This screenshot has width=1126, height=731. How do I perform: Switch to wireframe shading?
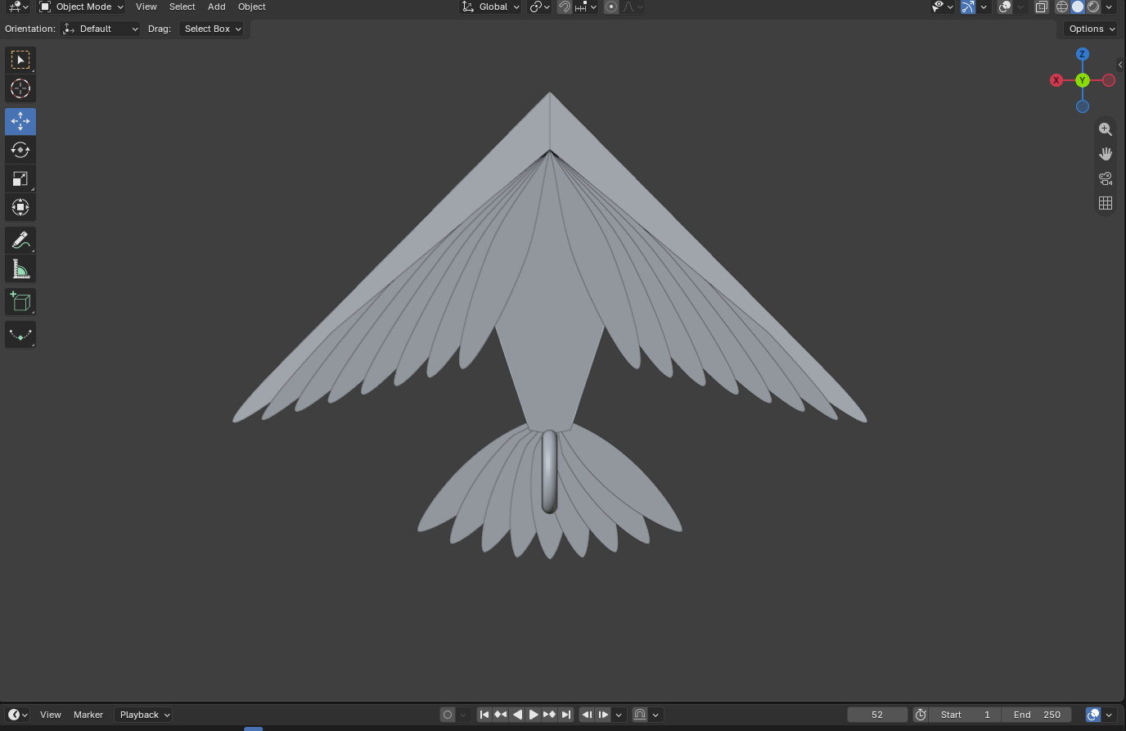point(1062,7)
